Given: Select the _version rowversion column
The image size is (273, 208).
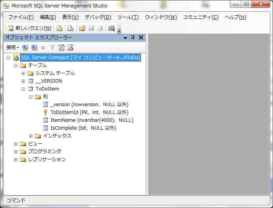Looking at the screenshot, I should click(x=89, y=105).
